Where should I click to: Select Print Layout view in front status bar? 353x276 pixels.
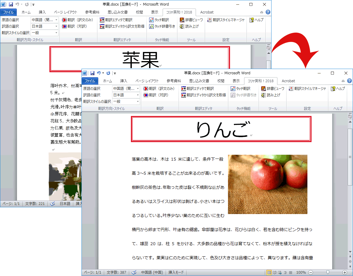tap(269, 272)
